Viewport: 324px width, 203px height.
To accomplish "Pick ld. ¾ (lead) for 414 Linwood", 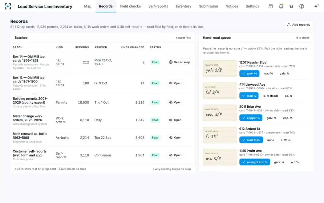I will (x=270, y=96).
